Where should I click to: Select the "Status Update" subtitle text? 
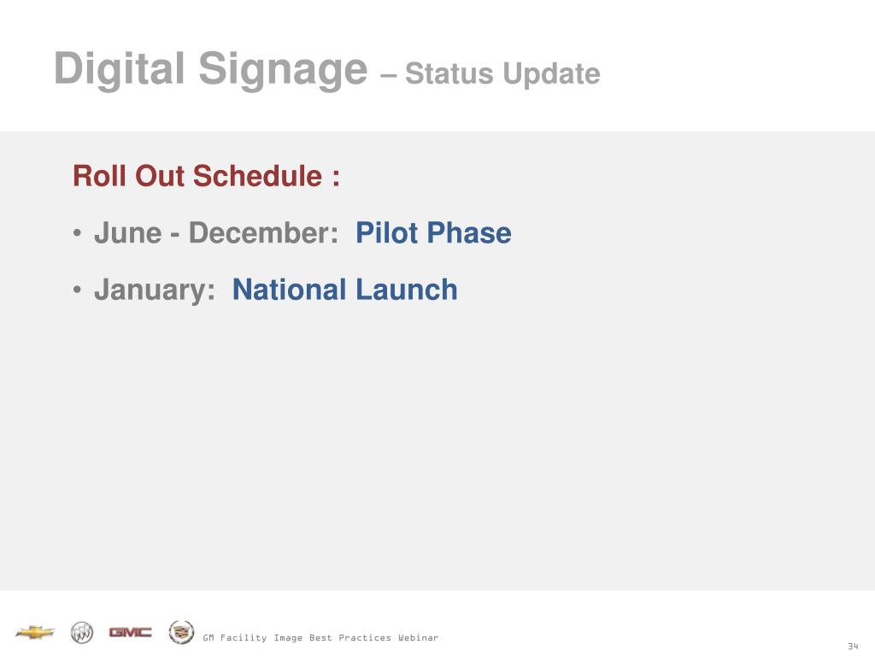tap(502, 74)
